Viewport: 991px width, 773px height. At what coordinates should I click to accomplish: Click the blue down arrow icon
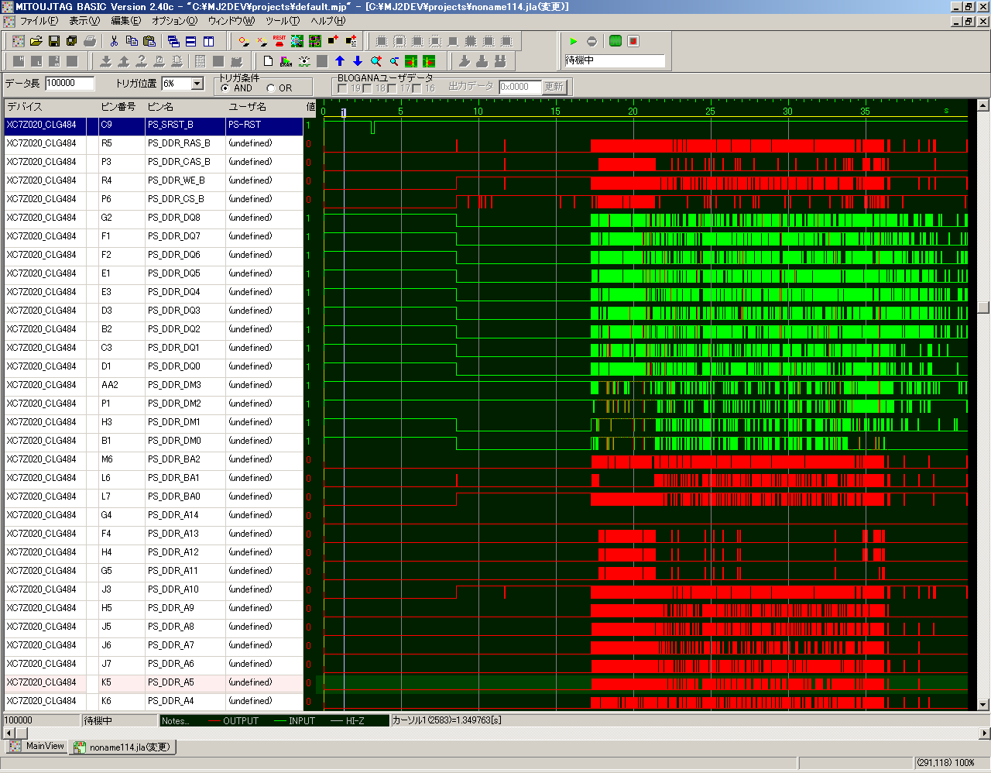358,61
